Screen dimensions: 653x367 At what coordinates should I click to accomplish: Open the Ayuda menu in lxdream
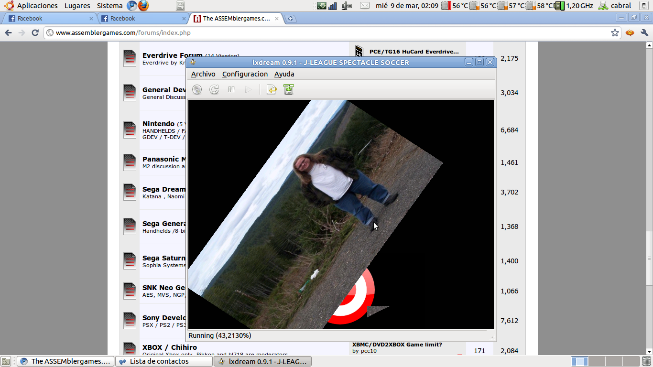coord(284,74)
